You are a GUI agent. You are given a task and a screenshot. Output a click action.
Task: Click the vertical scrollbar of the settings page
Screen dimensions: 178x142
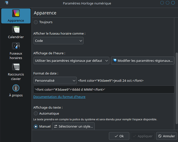tap(177, 88)
